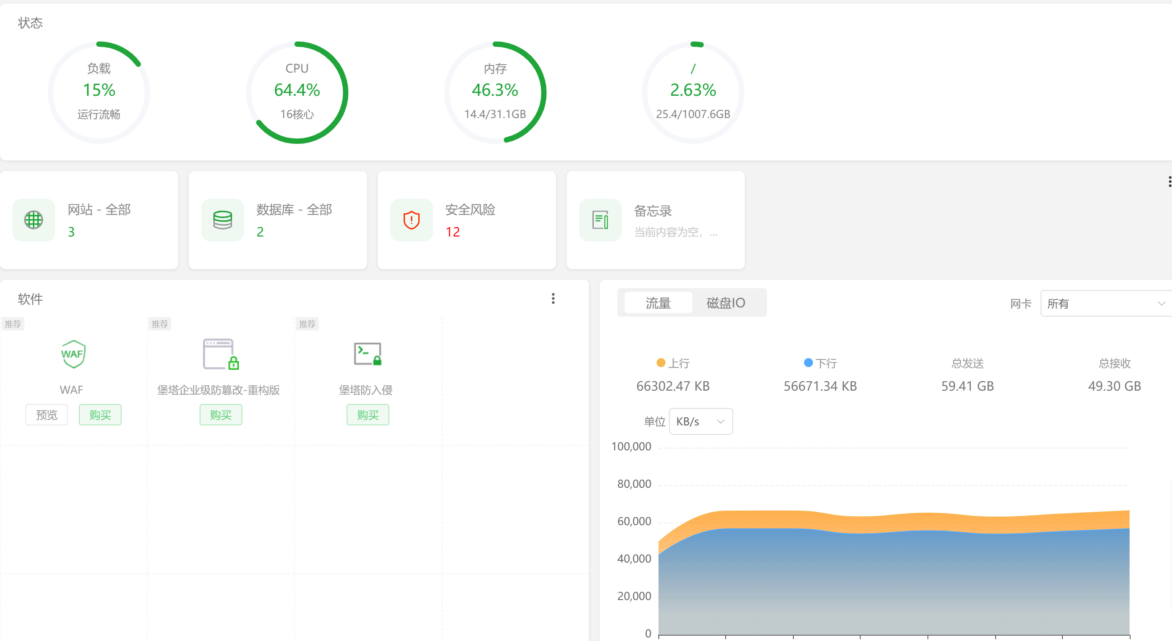
Task: Click the 16核心 CPU label
Action: (x=297, y=114)
